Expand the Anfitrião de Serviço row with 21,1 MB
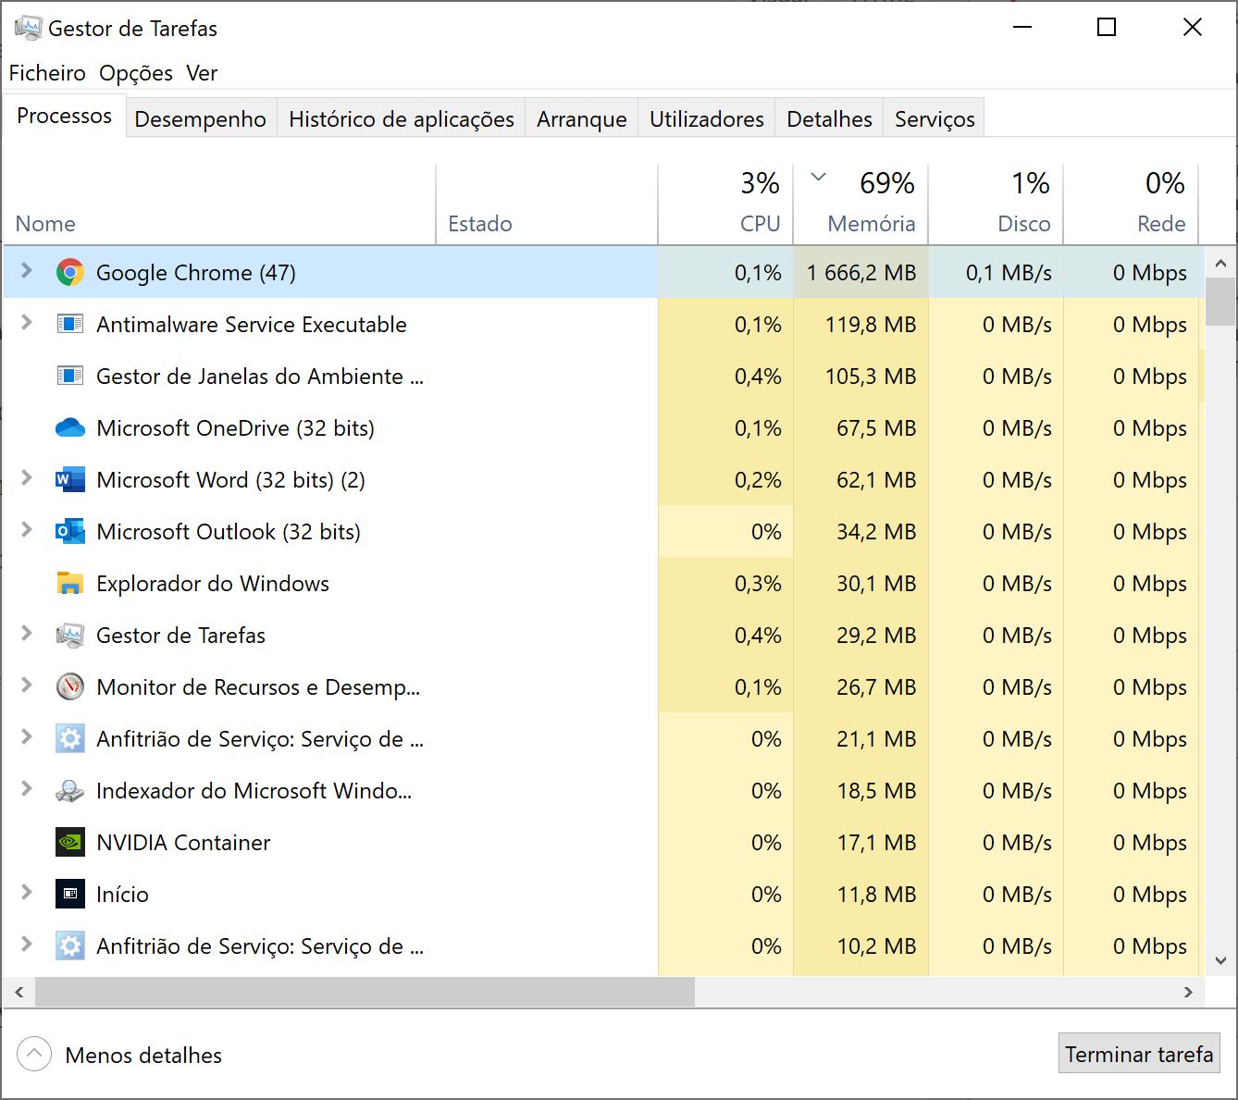1238x1100 pixels. (x=27, y=737)
